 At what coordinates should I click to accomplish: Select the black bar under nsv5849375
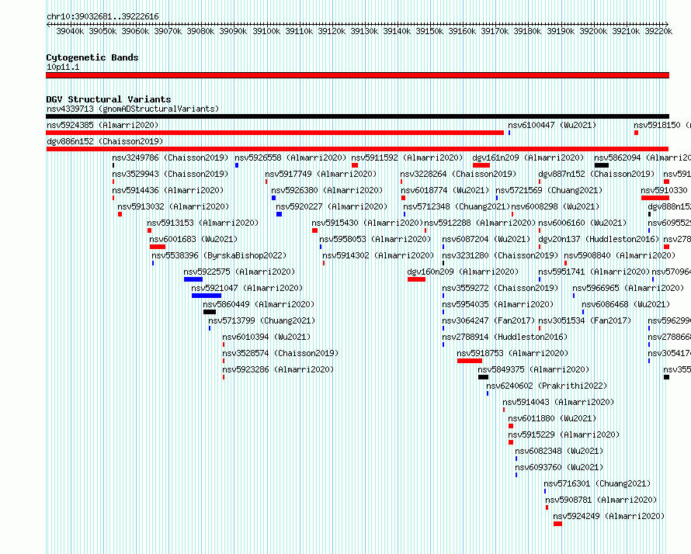pos(484,377)
